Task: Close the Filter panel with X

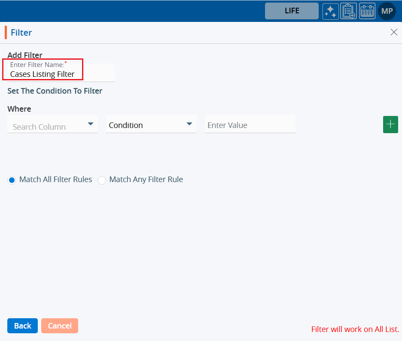Action: [x=394, y=32]
